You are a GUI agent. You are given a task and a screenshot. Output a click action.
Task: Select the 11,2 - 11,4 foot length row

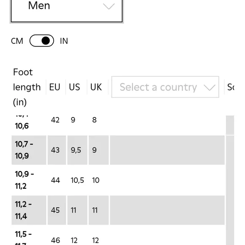pyautogui.click(x=118, y=210)
